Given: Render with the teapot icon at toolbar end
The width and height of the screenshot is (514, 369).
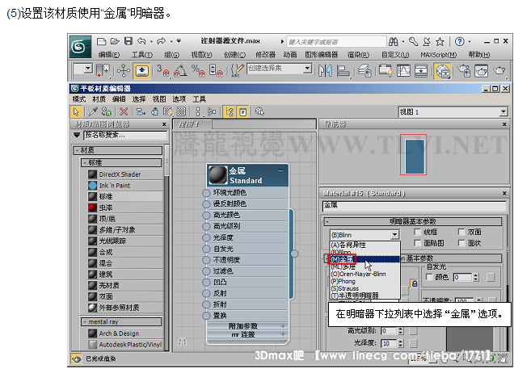Looking at the screenshot, I should 499,71.
